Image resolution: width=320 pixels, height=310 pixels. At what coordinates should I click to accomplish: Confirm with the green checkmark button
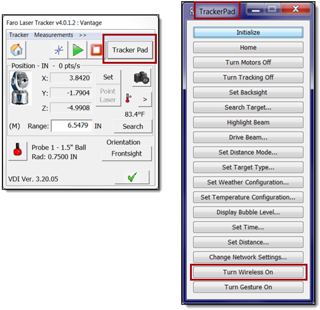pos(132,177)
